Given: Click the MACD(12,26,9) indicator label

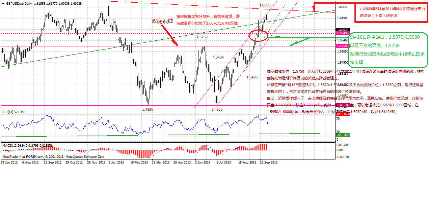Looking at the screenshot, I should [x=27, y=145].
